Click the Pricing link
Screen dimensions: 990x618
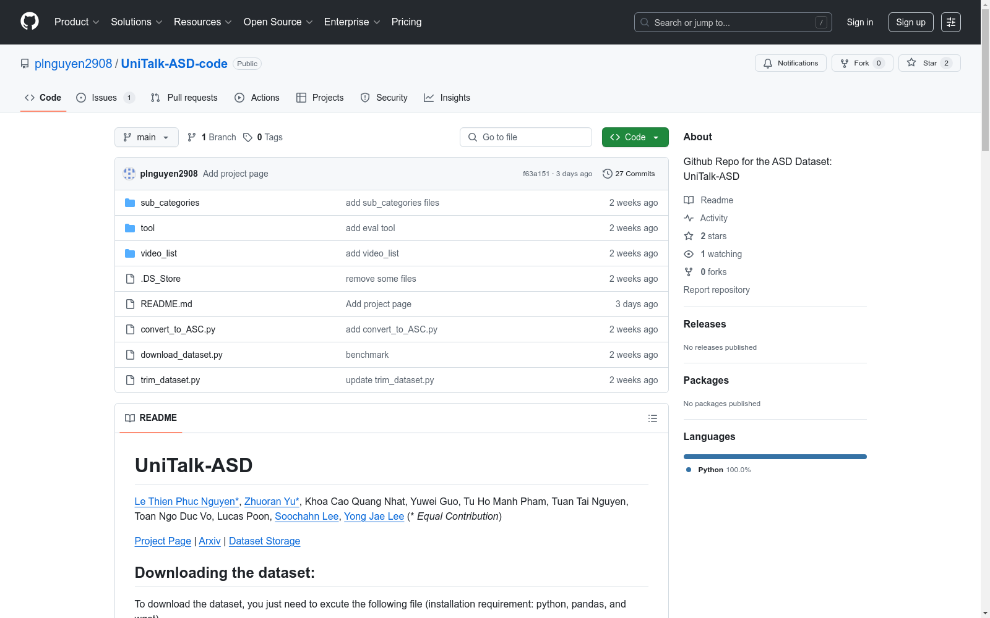pos(407,22)
